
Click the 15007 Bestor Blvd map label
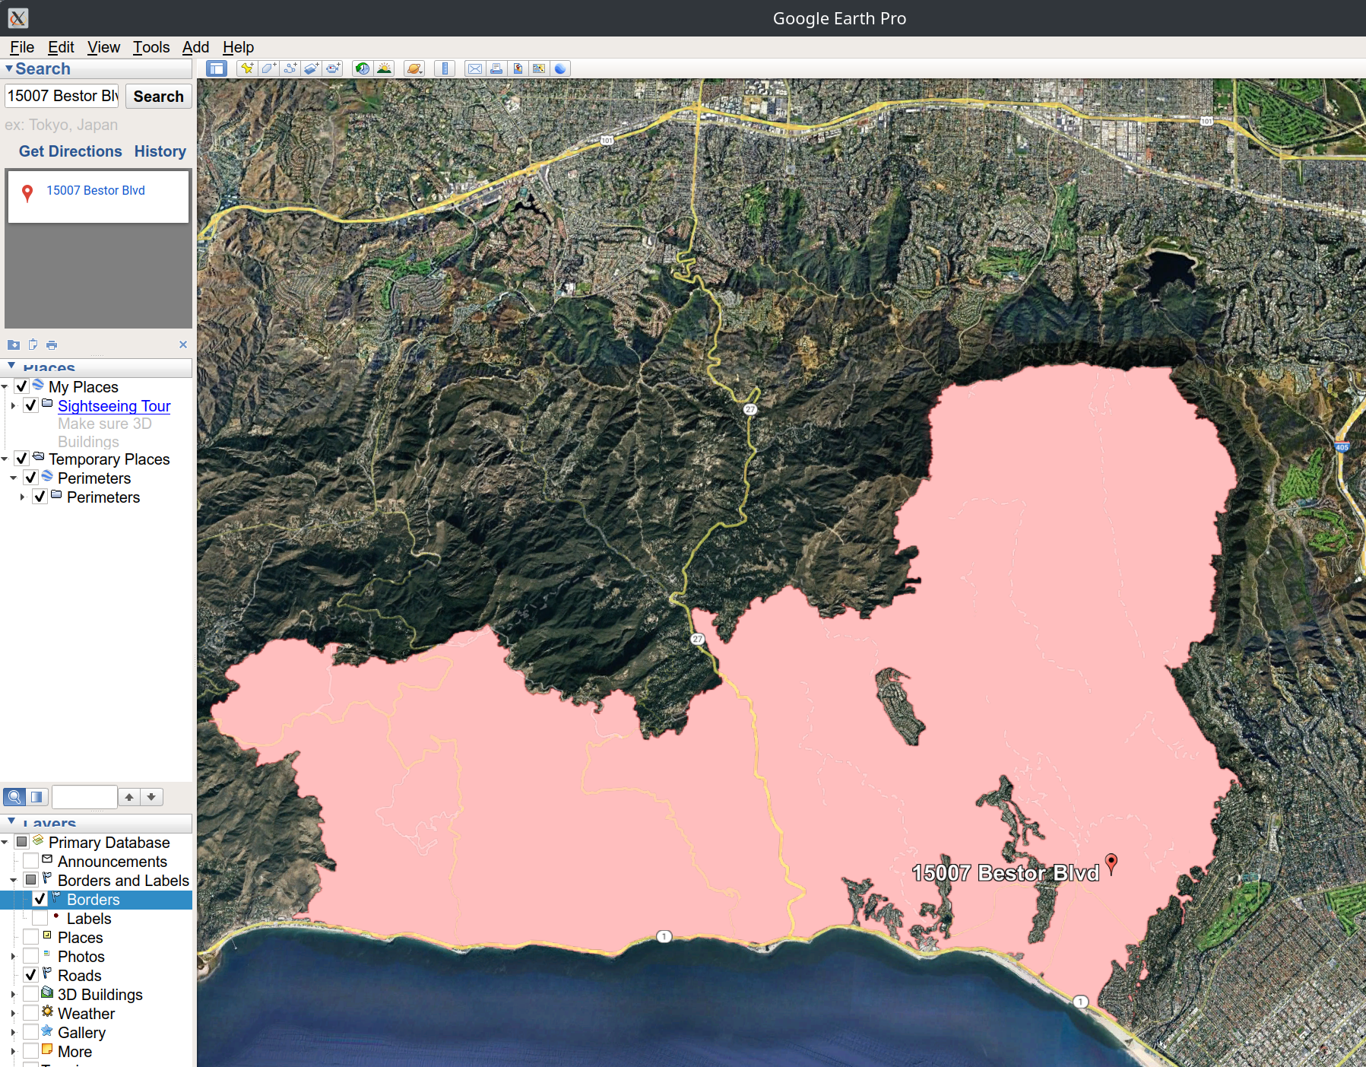point(1006,872)
